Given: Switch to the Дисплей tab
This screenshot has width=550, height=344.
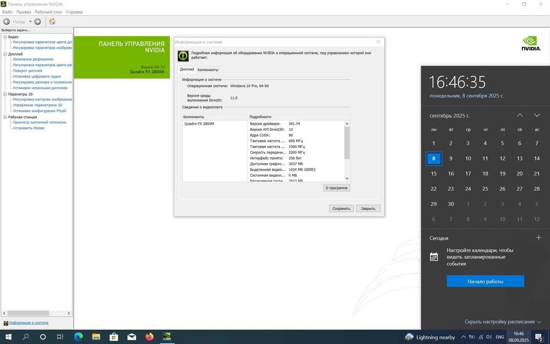Looking at the screenshot, I should coord(187,69).
